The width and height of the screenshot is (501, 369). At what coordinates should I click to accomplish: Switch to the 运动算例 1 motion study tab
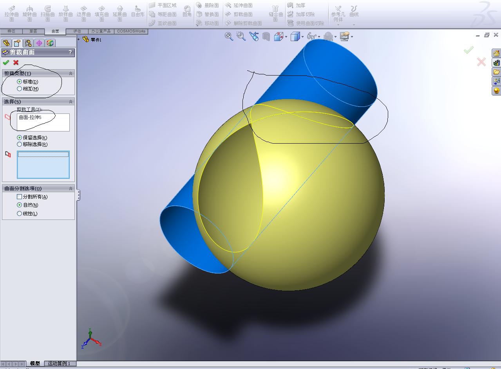pyautogui.click(x=59, y=364)
